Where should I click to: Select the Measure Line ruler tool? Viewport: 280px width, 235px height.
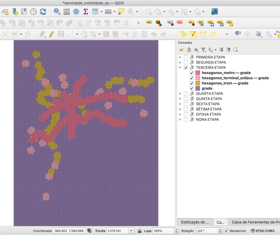pos(108,12)
